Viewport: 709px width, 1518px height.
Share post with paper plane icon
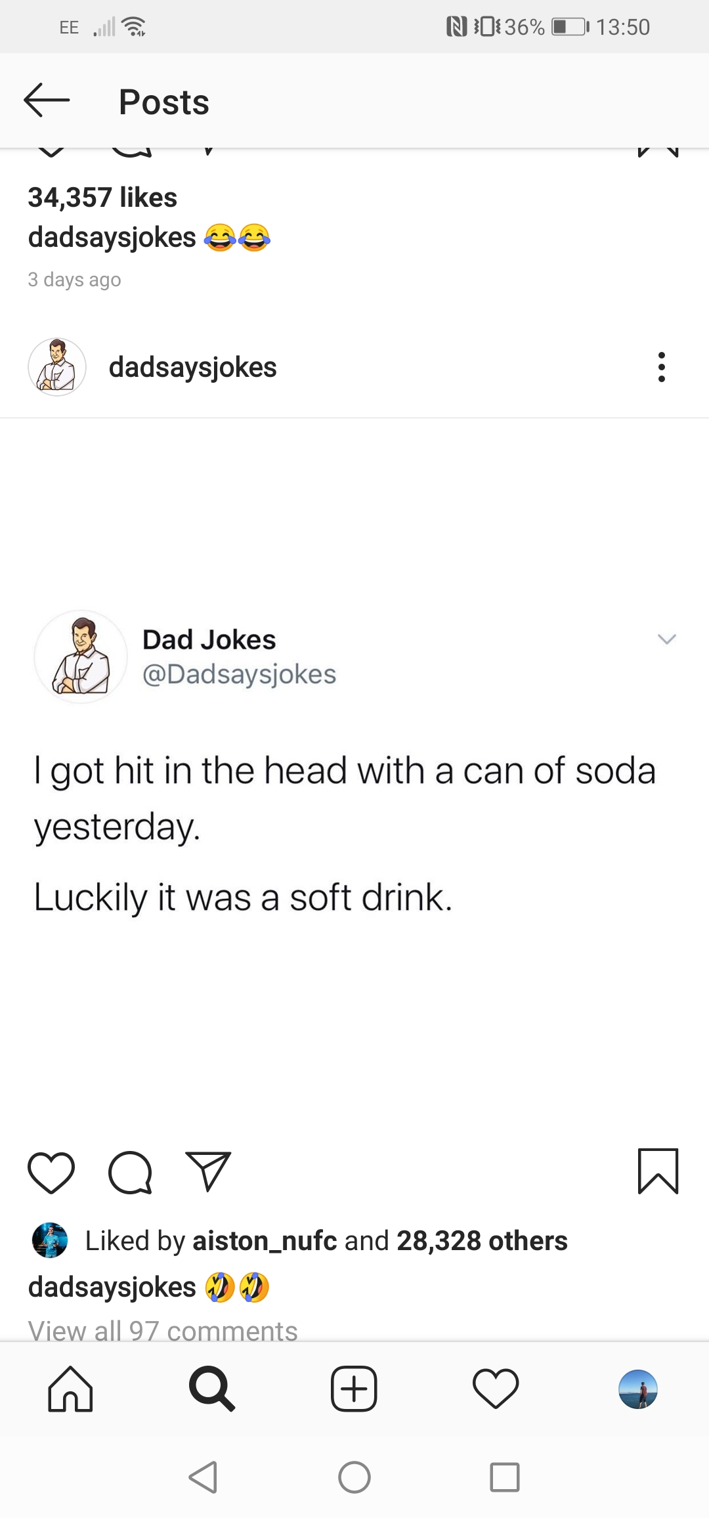pyautogui.click(x=208, y=1172)
